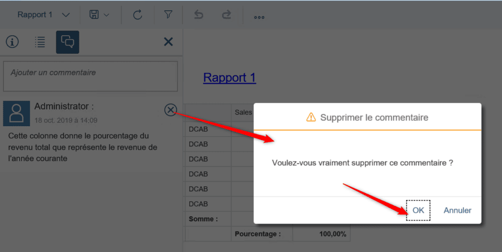Viewport: 502px width, 252px height.
Task: Open the filter funnel icon
Action: pyautogui.click(x=168, y=14)
